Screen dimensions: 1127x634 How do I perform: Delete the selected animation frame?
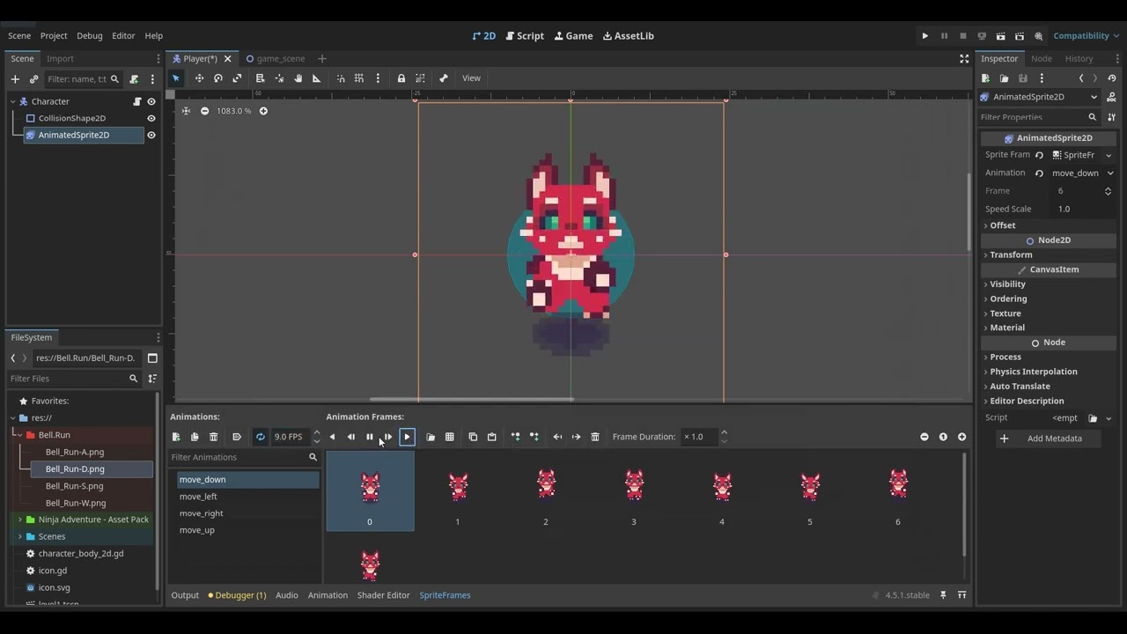tap(595, 437)
